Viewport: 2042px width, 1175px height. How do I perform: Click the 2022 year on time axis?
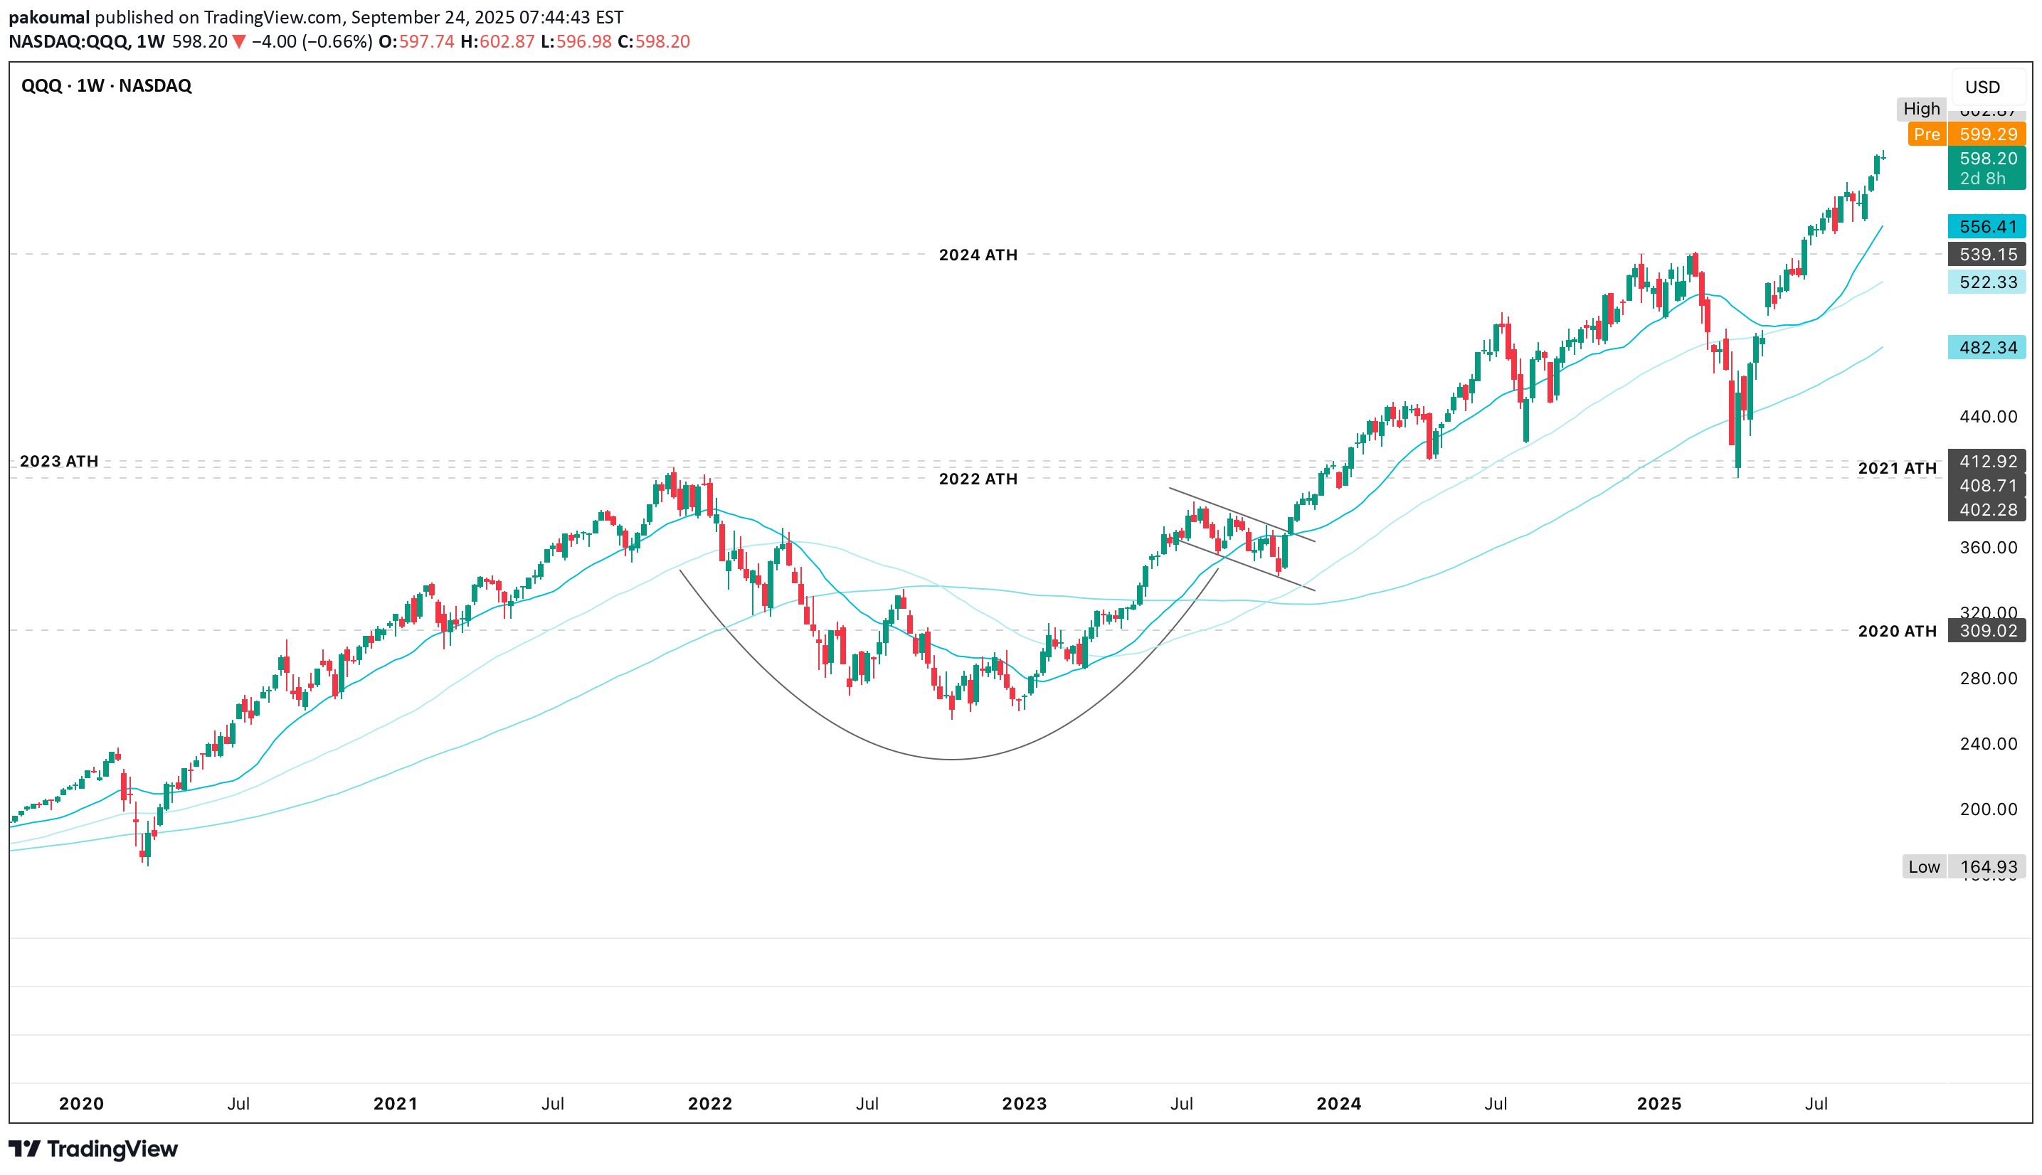click(710, 1104)
